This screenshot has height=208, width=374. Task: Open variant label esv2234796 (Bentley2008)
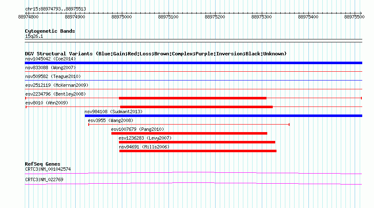(55, 94)
